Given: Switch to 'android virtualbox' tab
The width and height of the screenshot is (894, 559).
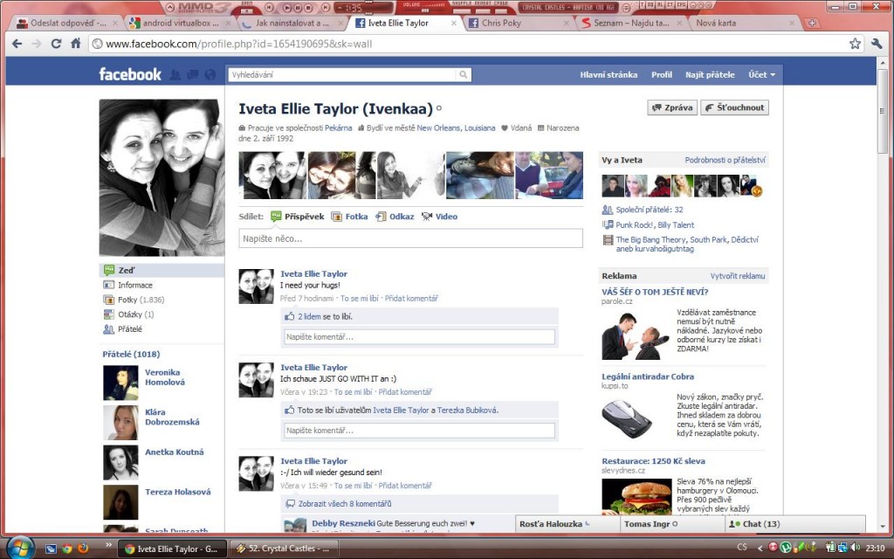Looking at the screenshot, I should point(180,24).
